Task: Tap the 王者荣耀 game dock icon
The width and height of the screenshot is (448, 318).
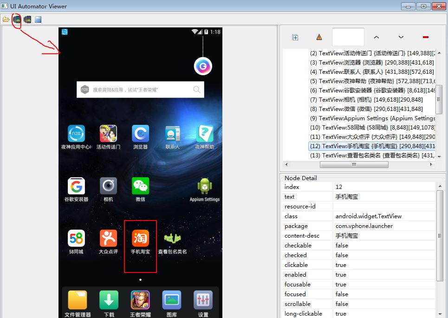Action: (x=140, y=300)
